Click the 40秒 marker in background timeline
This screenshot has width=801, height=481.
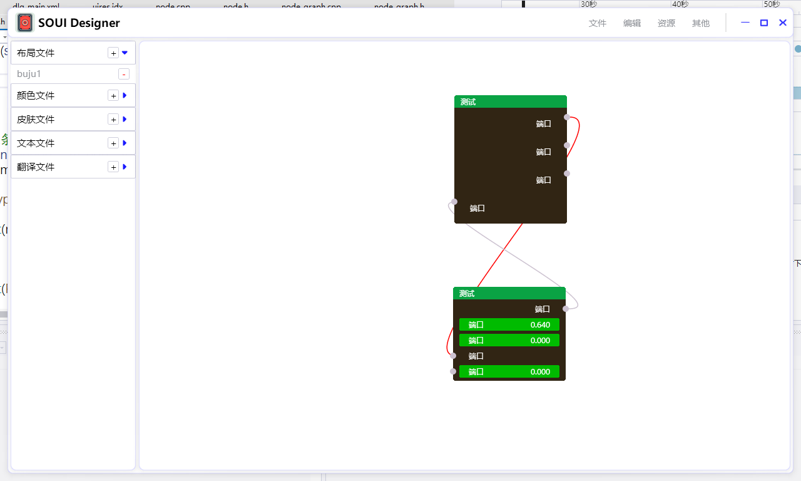click(680, 4)
